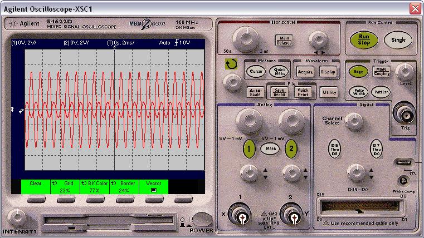The height and width of the screenshot is (238, 424).
Task: Open the Utility menu
Action: tap(329, 92)
